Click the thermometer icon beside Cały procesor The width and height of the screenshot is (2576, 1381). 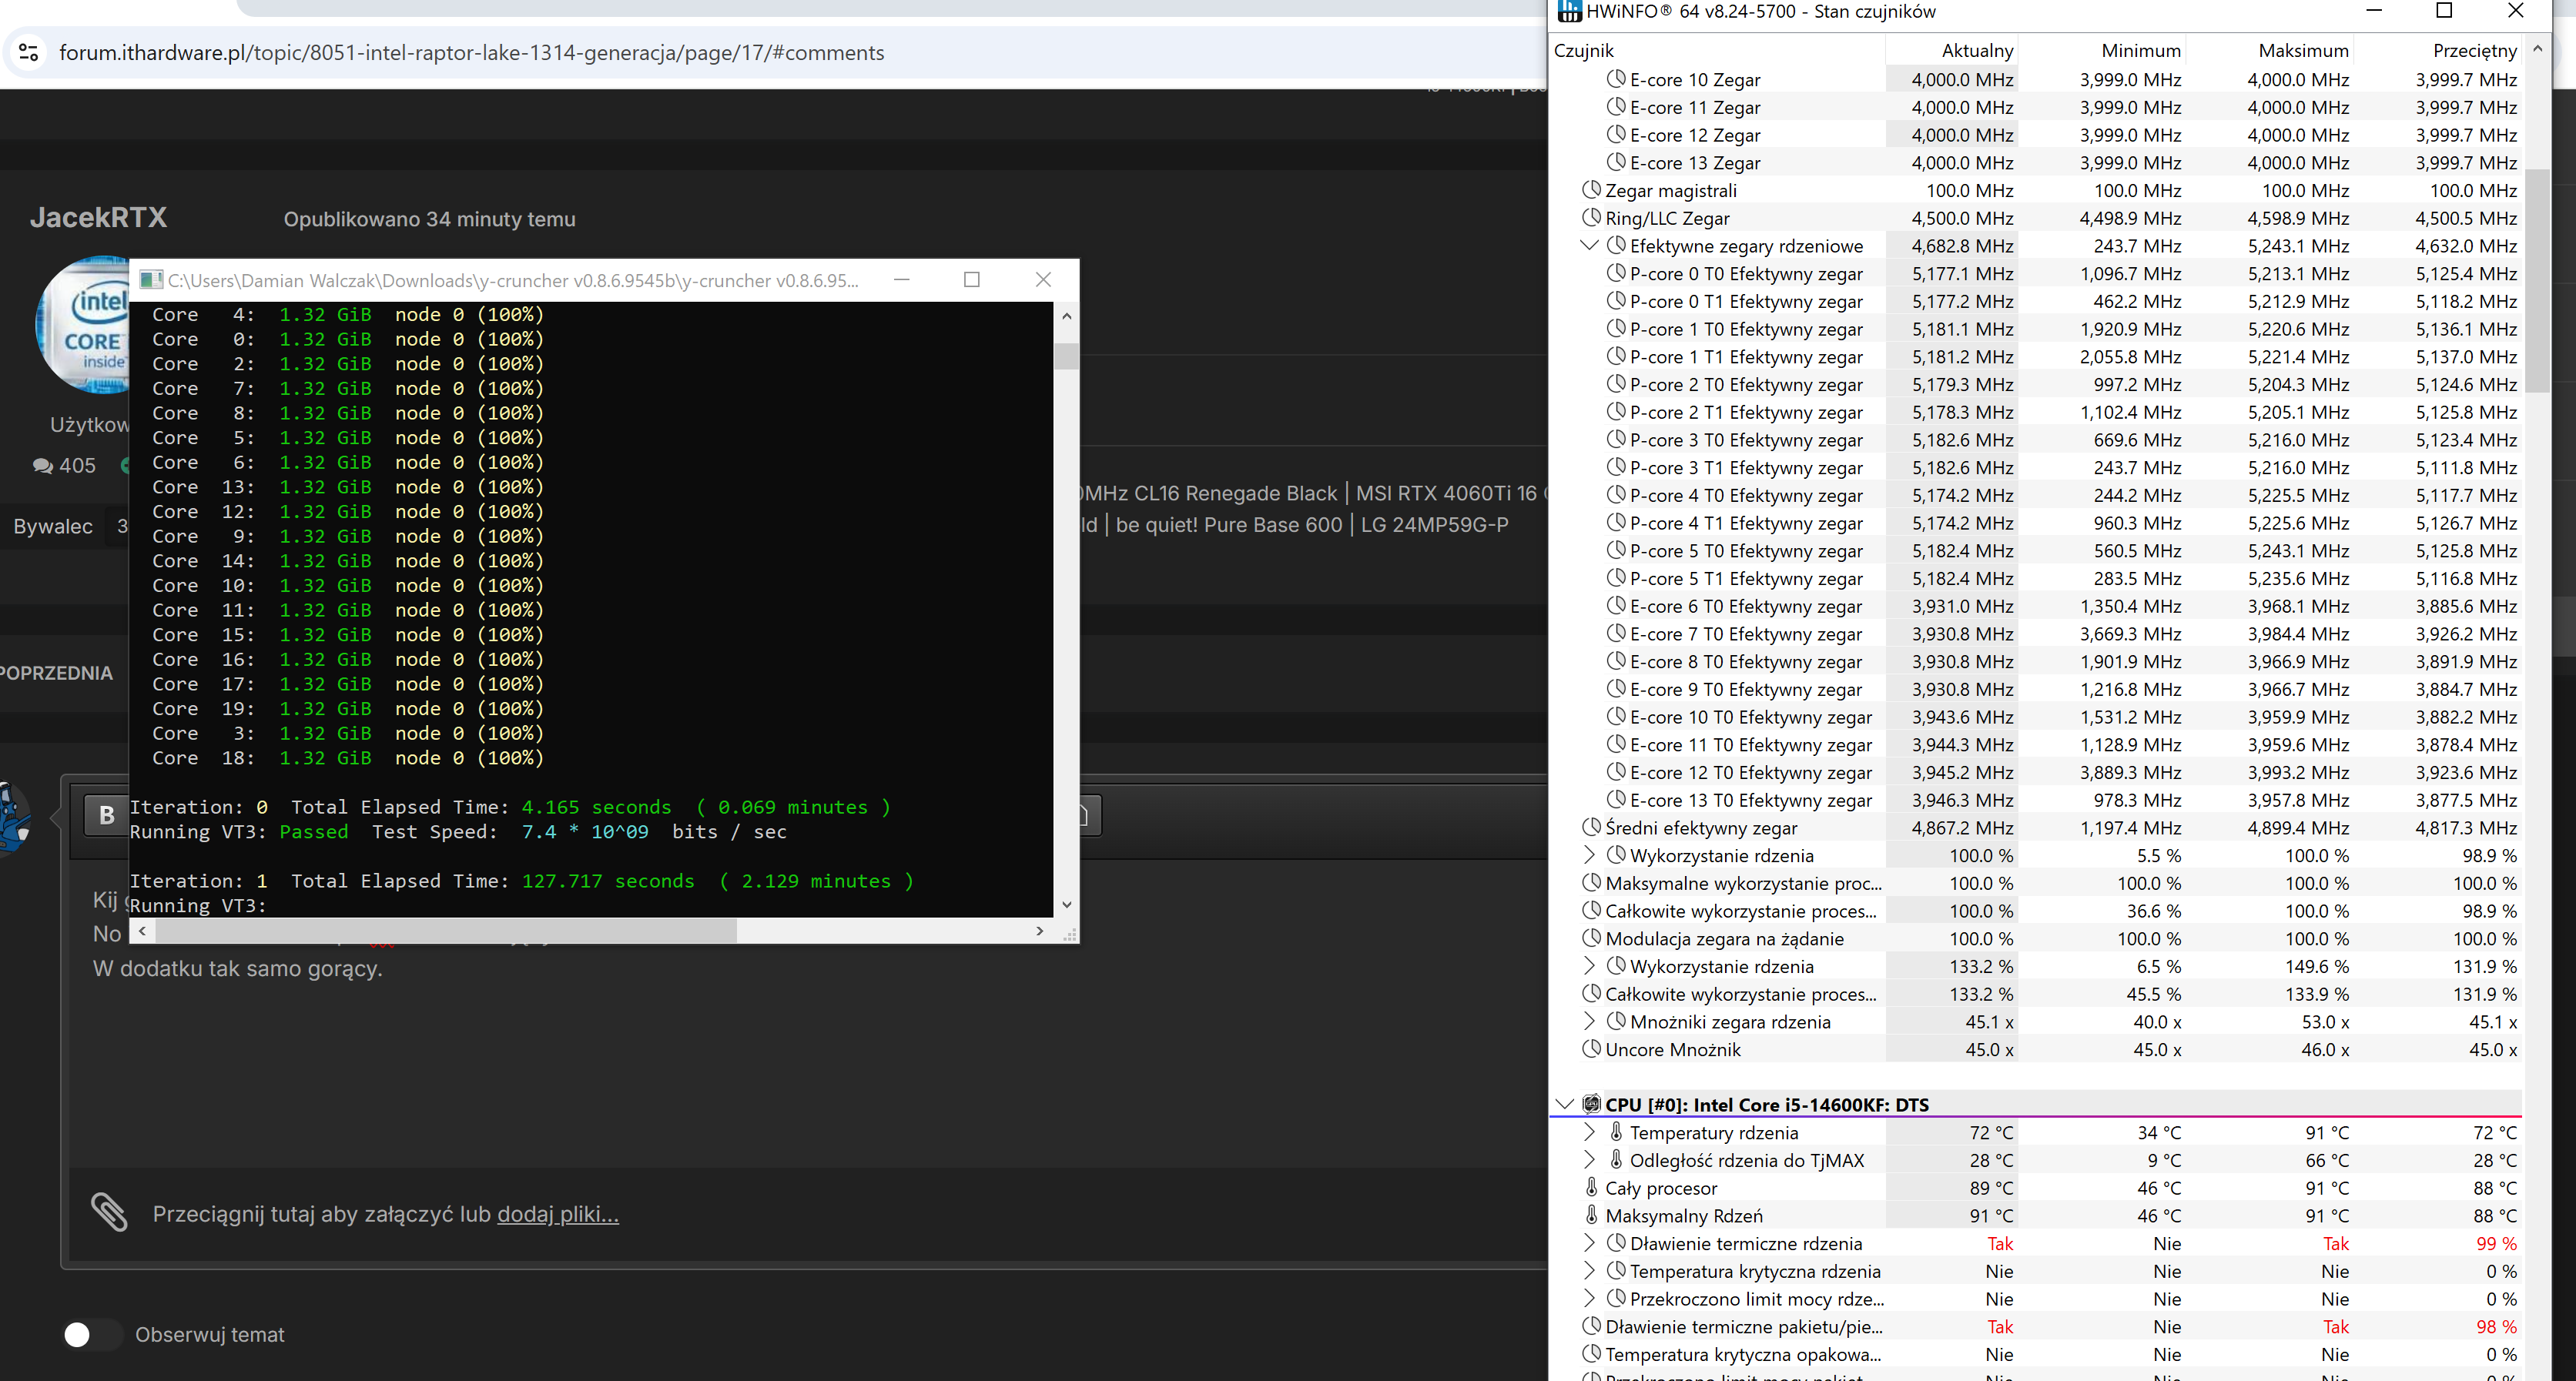(x=1591, y=1187)
